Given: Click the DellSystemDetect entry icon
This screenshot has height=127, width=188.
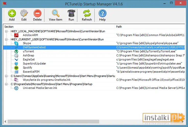Looking at the screenshot, I should (16, 47).
